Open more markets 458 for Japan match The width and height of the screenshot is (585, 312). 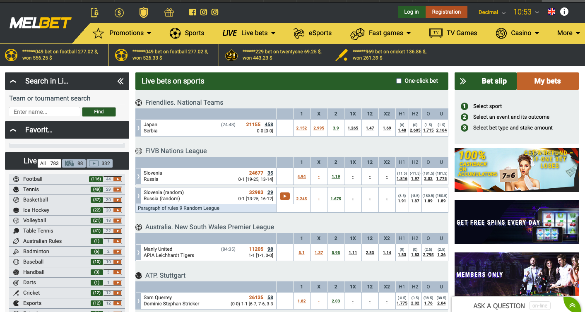click(x=269, y=125)
